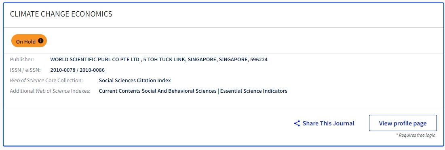The image size is (445, 150).
Task: Click the pipe separator between additional indexes
Action: click(x=218, y=91)
